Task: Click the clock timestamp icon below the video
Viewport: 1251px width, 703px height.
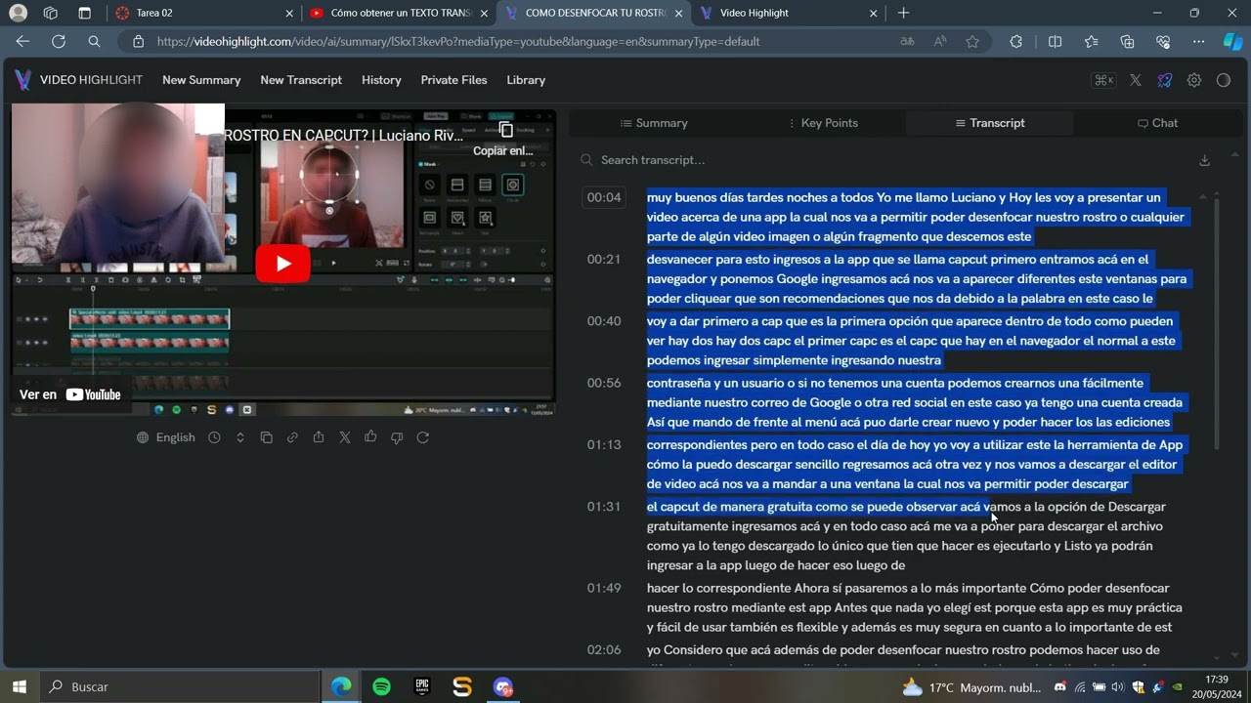Action: tap(214, 437)
